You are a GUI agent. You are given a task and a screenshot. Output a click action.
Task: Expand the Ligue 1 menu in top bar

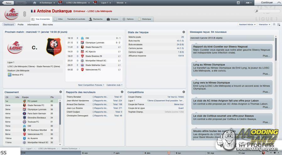(106, 3)
